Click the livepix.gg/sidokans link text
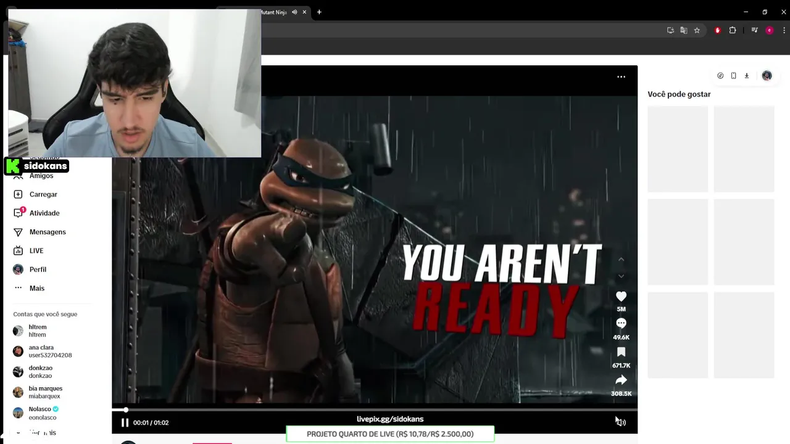 pyautogui.click(x=390, y=419)
